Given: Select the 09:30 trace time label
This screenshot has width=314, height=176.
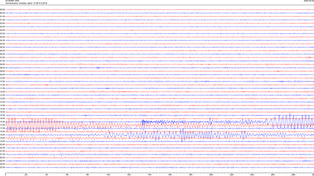Looking at the screenshot, I should (x=2, y=75).
